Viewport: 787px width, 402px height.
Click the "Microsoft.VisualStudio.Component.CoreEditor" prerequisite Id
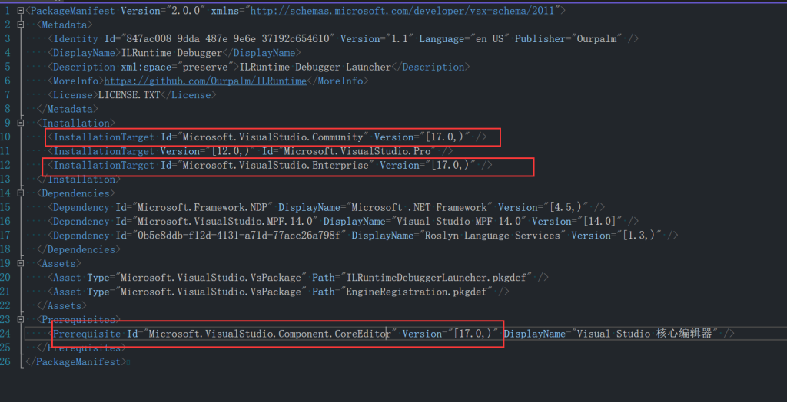270,333
